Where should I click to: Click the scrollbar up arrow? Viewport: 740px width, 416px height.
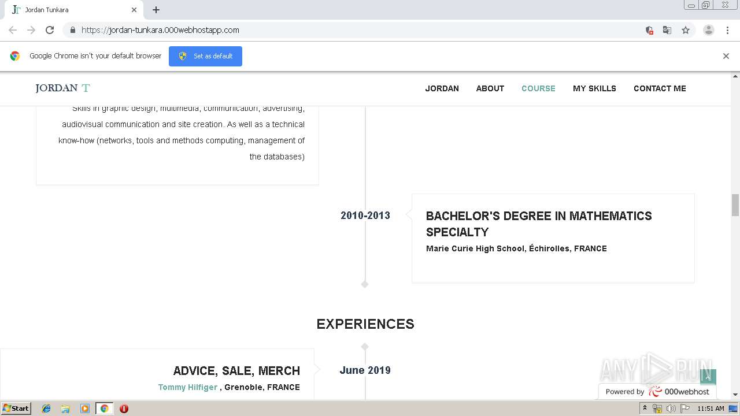coord(735,76)
